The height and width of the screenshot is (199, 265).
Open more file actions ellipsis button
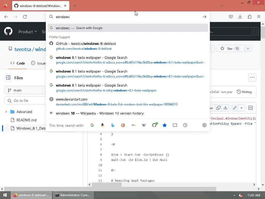[252, 77]
